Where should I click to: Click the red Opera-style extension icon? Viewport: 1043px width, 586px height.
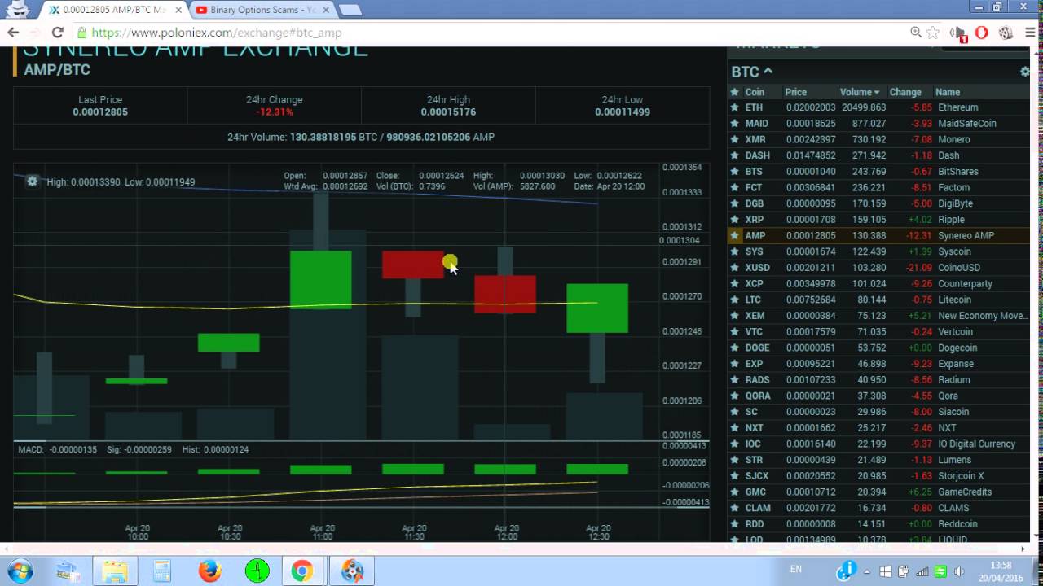click(x=982, y=33)
